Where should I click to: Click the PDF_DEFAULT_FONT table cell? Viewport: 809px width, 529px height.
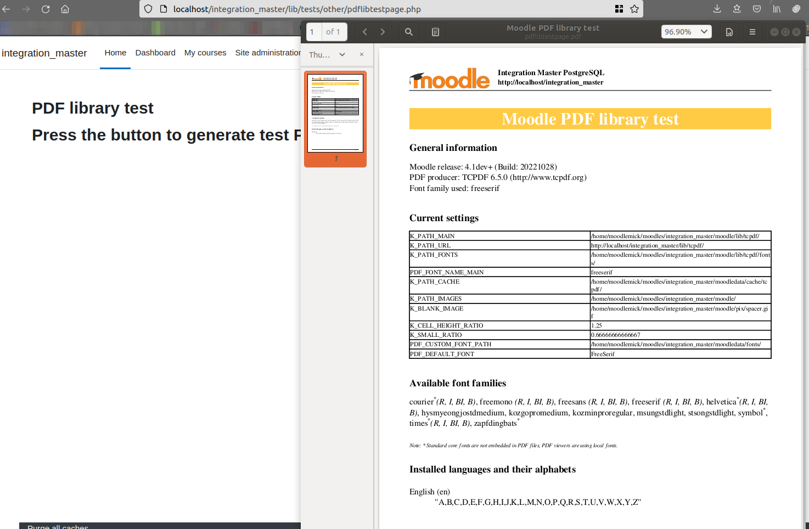tap(499, 354)
